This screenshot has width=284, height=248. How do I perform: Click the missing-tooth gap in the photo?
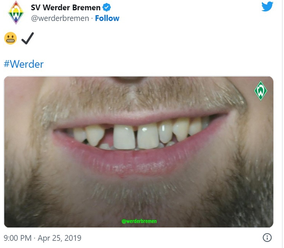tap(109, 137)
